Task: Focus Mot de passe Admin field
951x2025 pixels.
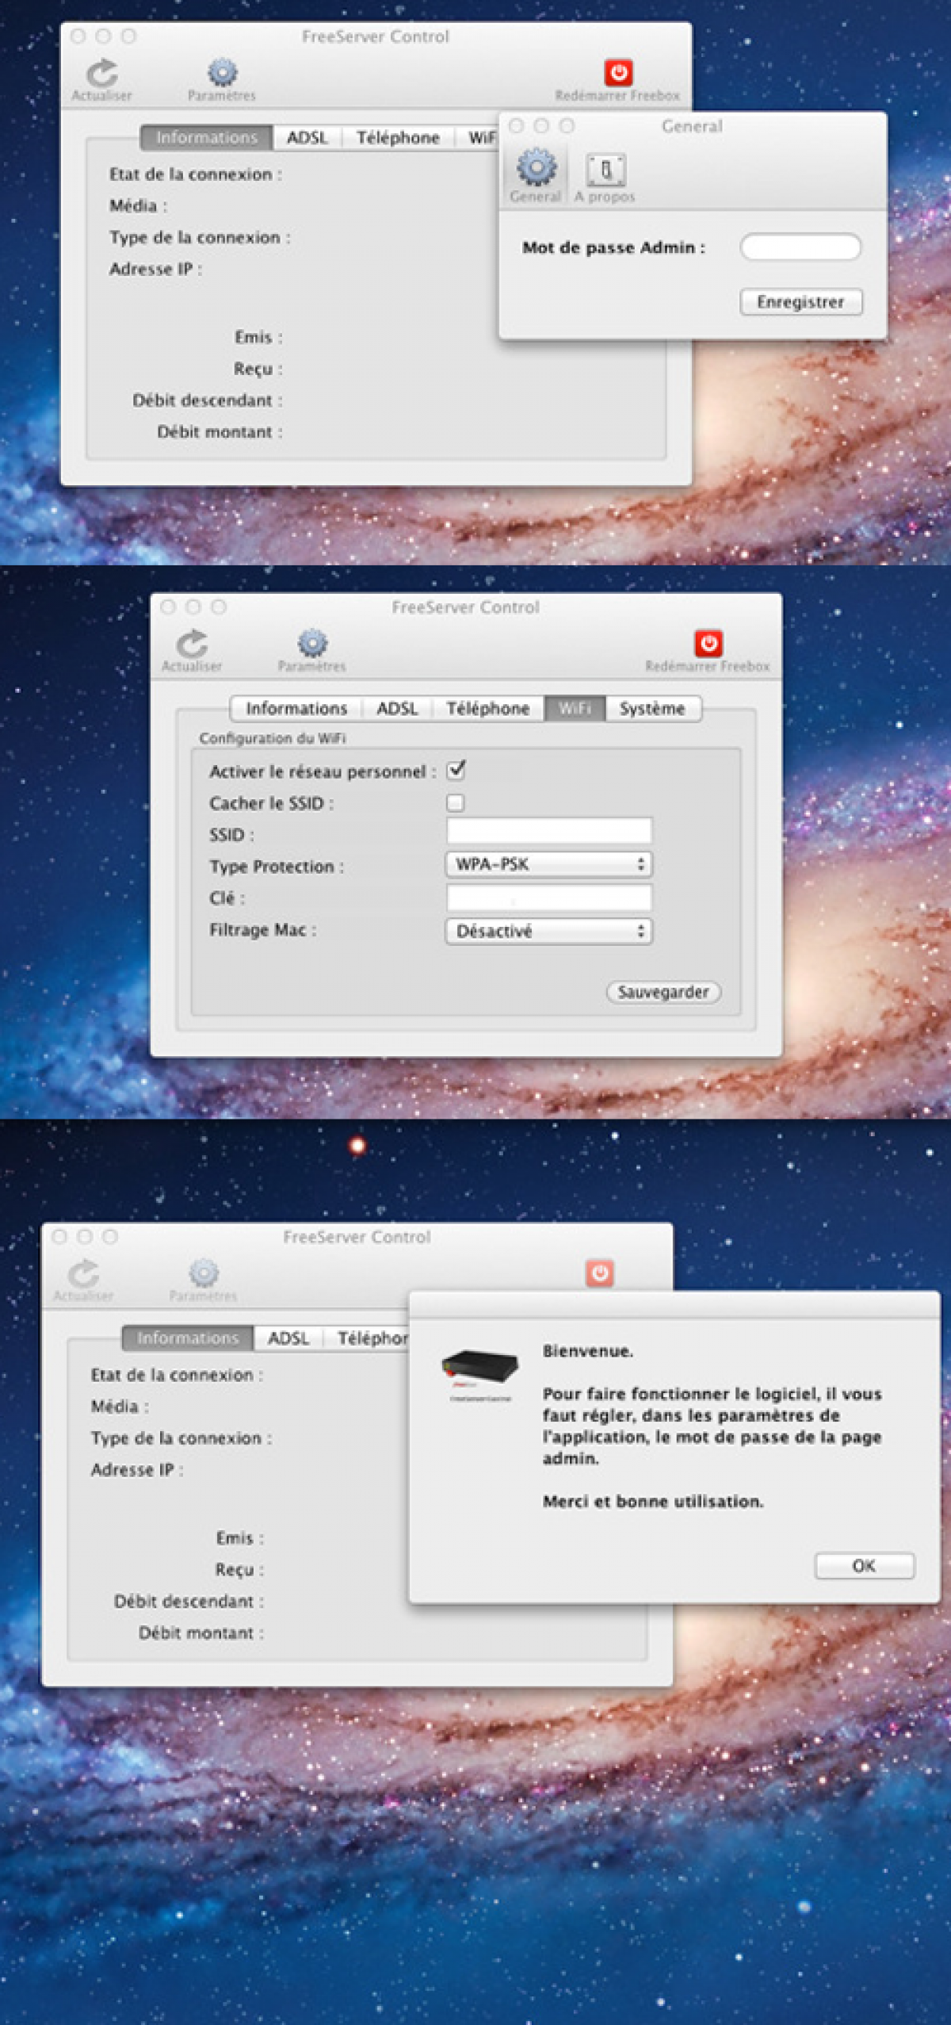Action: (800, 247)
